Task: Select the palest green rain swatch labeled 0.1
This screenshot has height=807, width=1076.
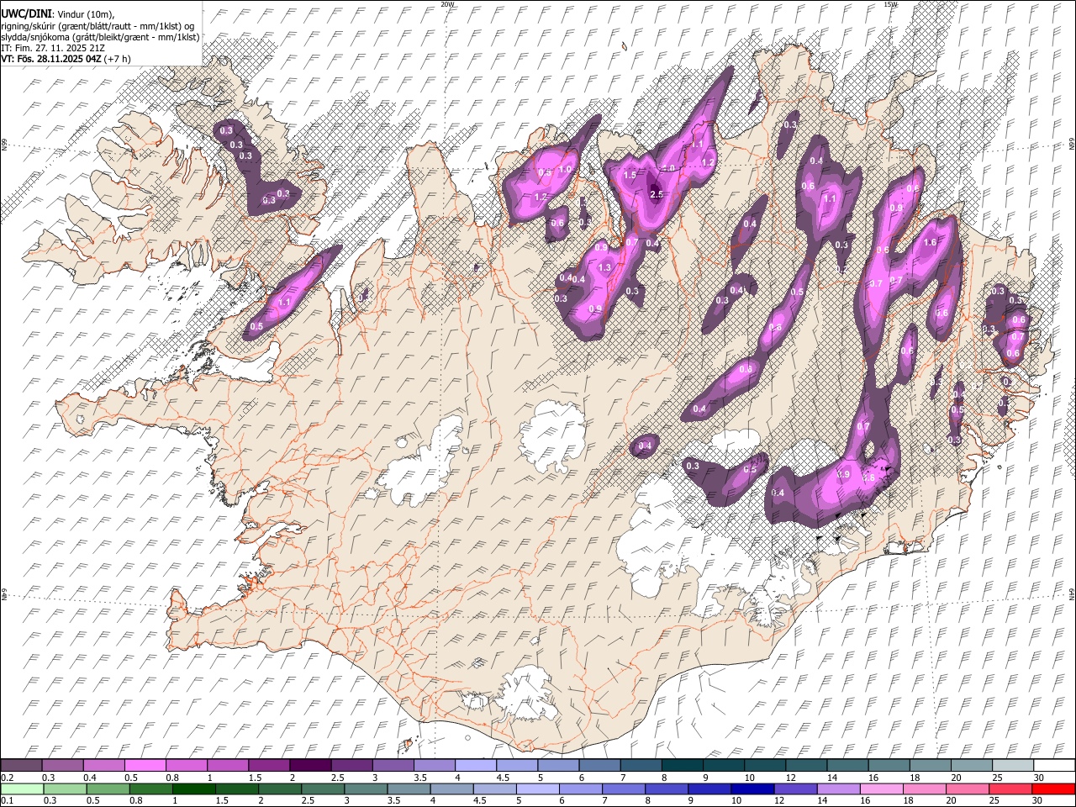Action: coord(23,789)
